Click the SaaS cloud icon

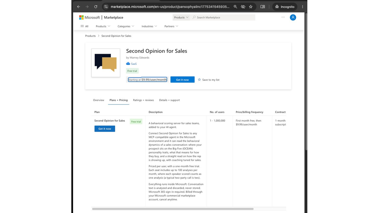[128, 64]
